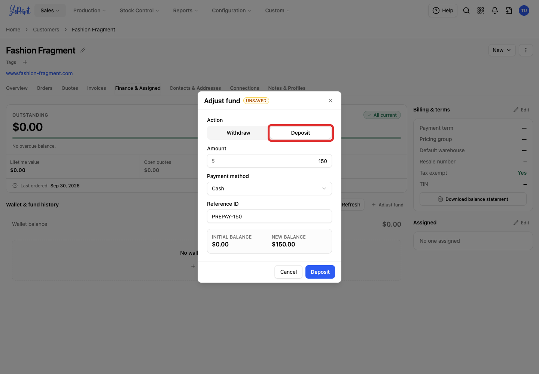Open the Connections tab
The width and height of the screenshot is (539, 374).
click(x=244, y=88)
